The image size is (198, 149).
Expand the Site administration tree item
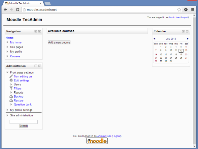click(x=8, y=116)
